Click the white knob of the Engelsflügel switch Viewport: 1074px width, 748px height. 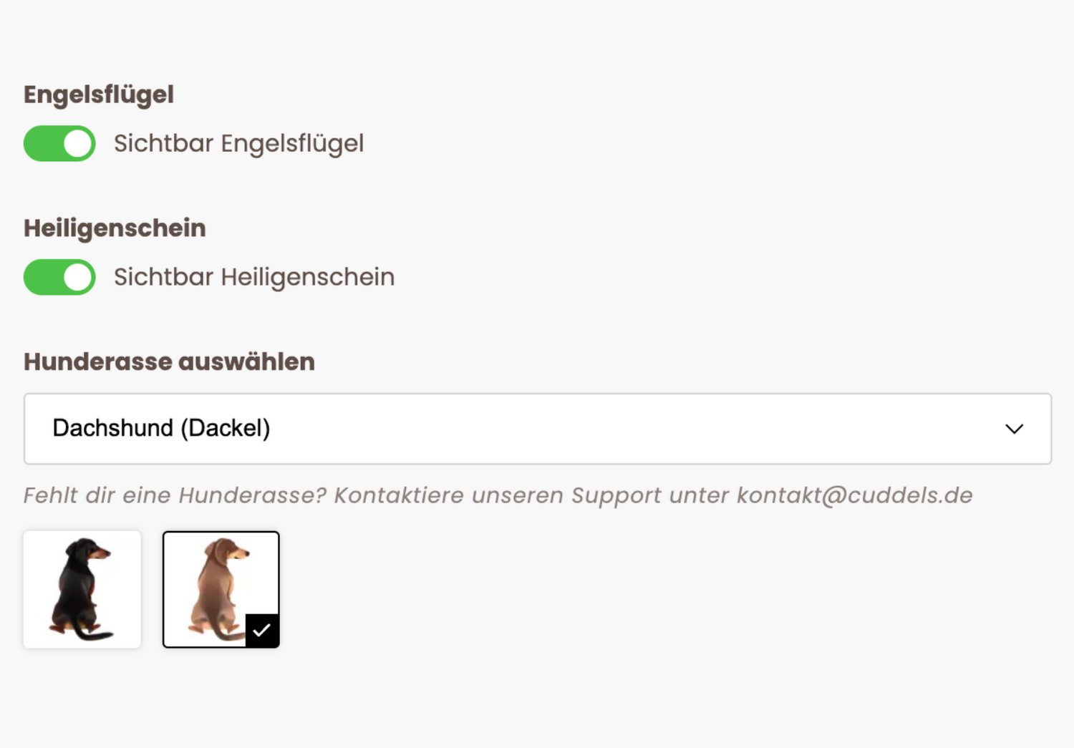point(78,143)
